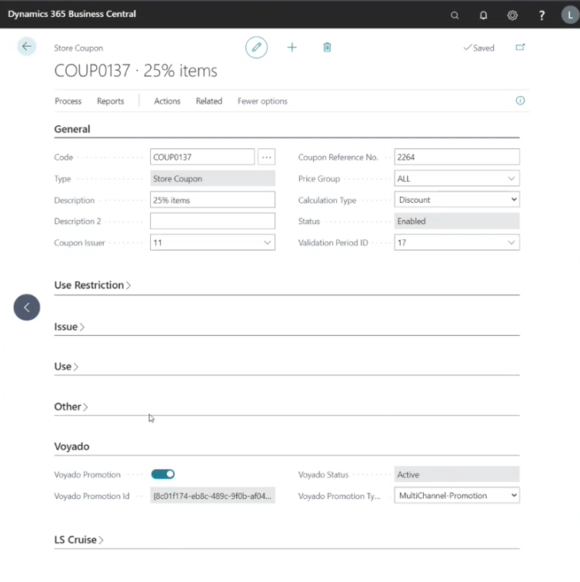
Task: Open the user account avatar L
Action: click(570, 15)
